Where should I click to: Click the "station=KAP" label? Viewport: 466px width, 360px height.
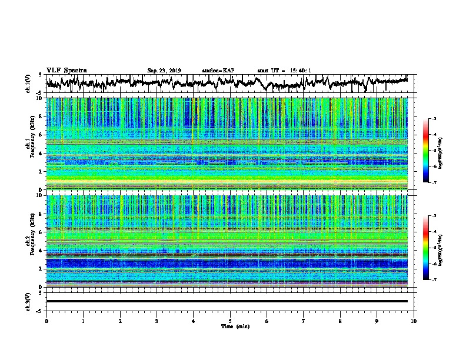click(x=218, y=71)
